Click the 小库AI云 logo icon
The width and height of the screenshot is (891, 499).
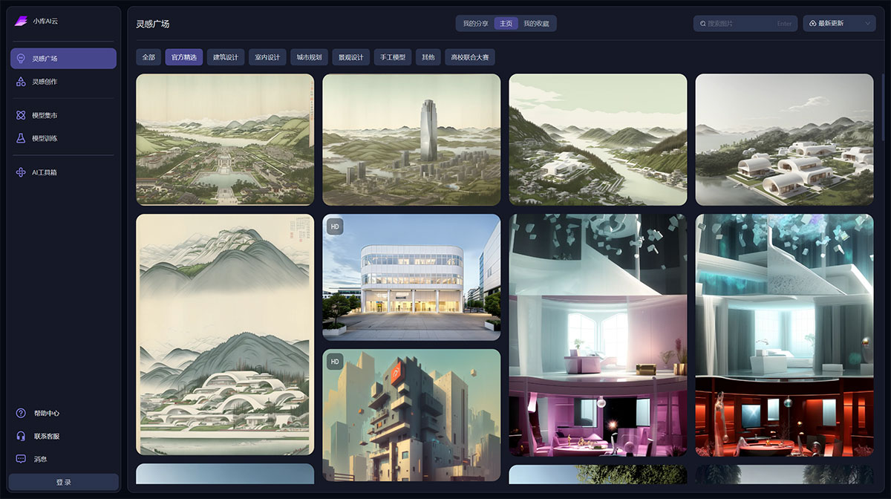(x=21, y=21)
